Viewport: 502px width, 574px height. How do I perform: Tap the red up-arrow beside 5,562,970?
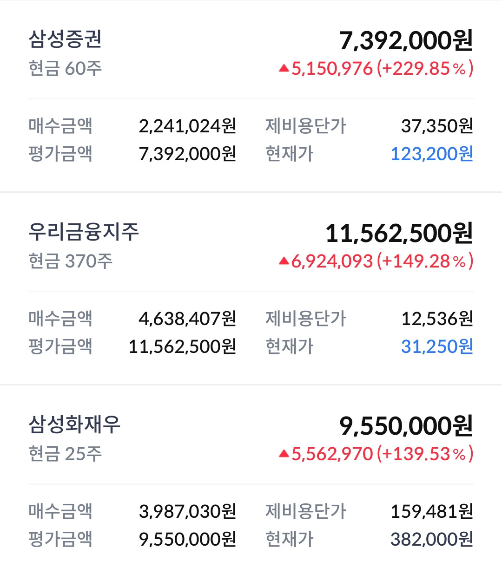click(x=284, y=454)
